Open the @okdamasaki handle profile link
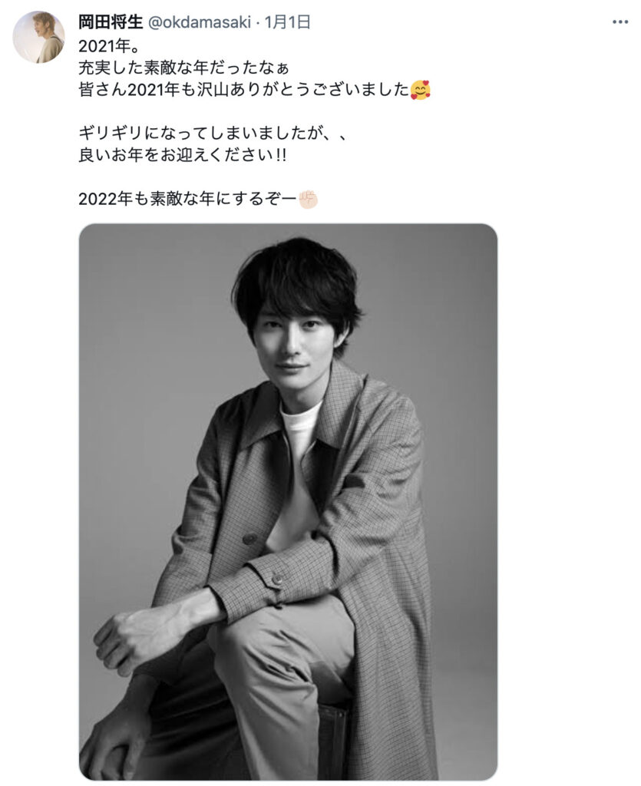Screen dimensions: 641x786 [x=200, y=22]
